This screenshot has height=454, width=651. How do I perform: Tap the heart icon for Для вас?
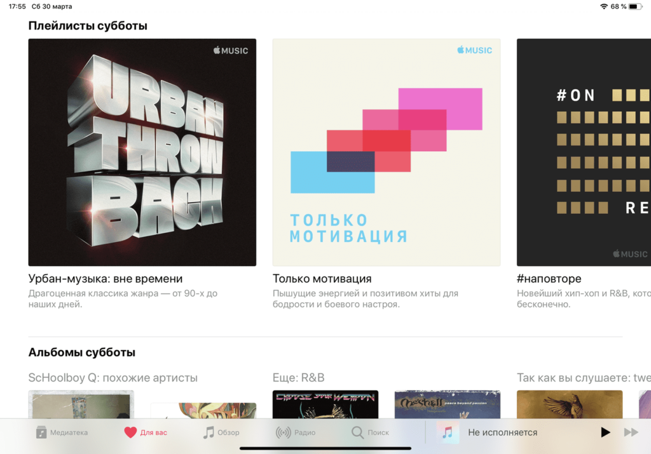130,432
